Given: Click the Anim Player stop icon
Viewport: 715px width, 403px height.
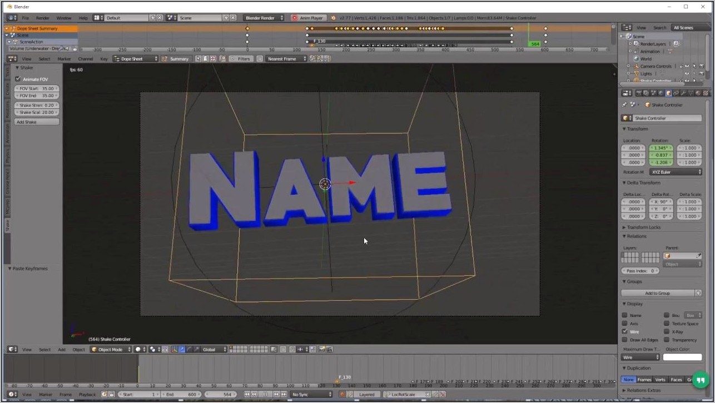Looking at the screenshot, I should [x=295, y=18].
